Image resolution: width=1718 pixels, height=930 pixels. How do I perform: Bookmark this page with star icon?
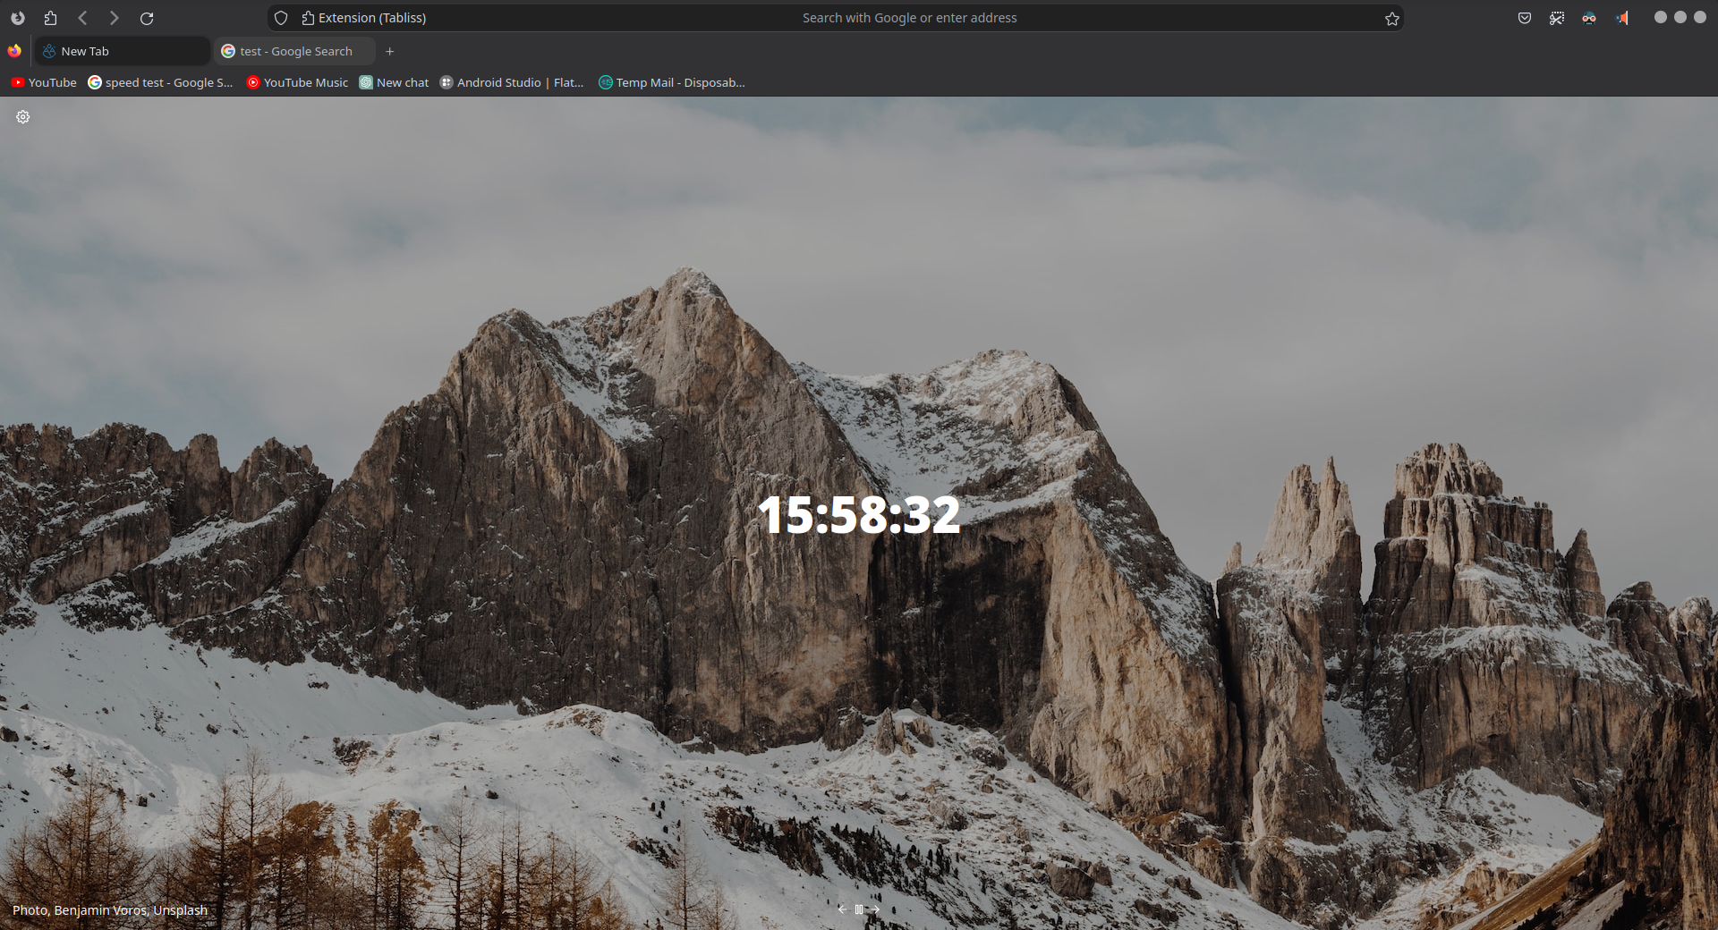(1392, 18)
